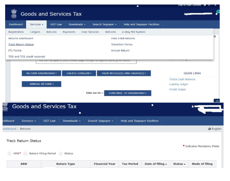
Task: Expand Search Taxpayer dropdown in top navigation bar
Action: 104,25
